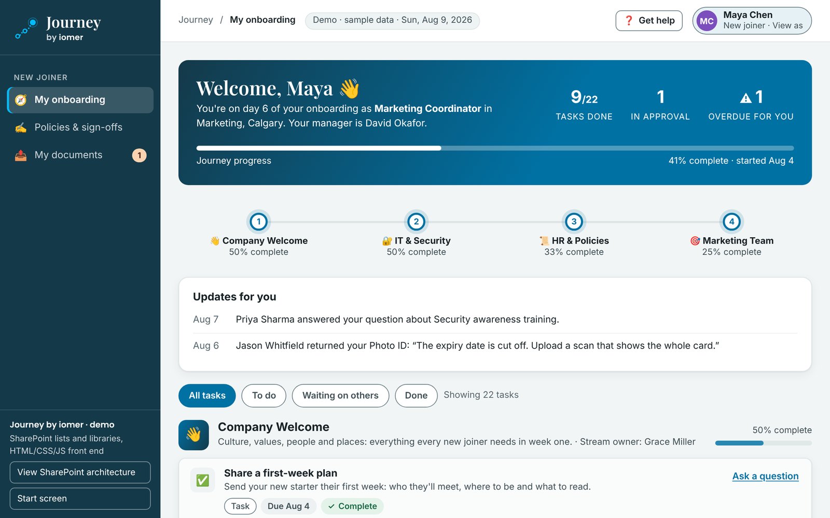Click the waving hand tile beside Company Welcome
Image resolution: width=830 pixels, height=518 pixels.
(193, 435)
